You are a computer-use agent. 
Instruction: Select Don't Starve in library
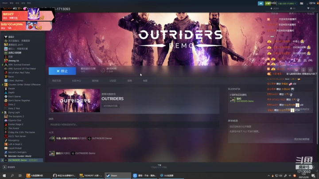[14, 97]
